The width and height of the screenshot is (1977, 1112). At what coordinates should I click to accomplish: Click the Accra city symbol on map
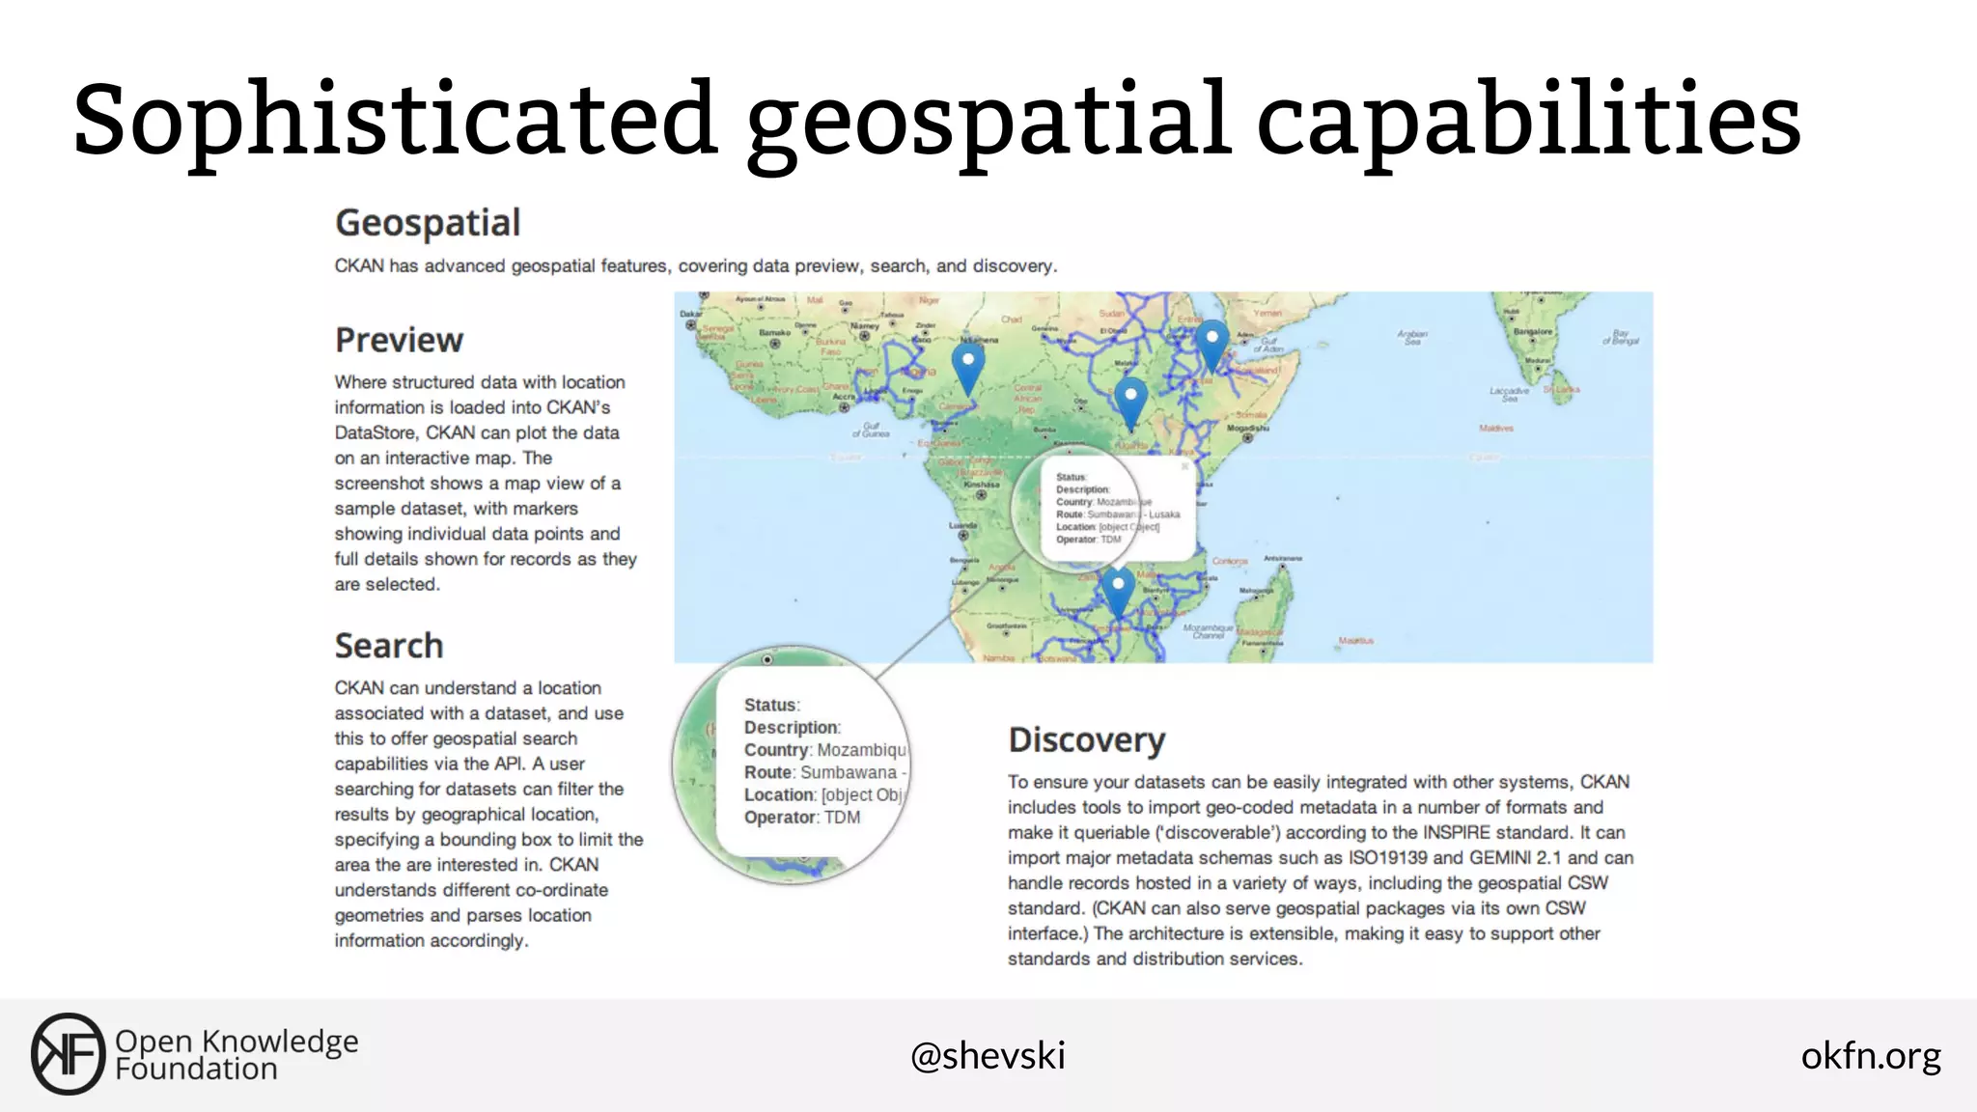[x=845, y=406]
